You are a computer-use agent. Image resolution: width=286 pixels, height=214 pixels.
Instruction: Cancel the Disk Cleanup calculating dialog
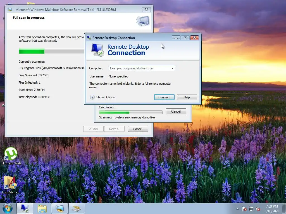click(x=176, y=111)
